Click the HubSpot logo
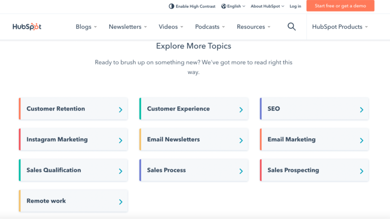Image resolution: width=390 pixels, height=219 pixels. (27, 26)
